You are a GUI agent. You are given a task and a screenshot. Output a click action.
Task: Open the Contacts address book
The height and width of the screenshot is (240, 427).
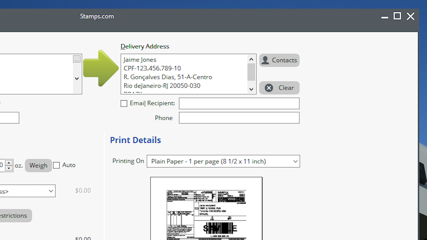pos(279,60)
